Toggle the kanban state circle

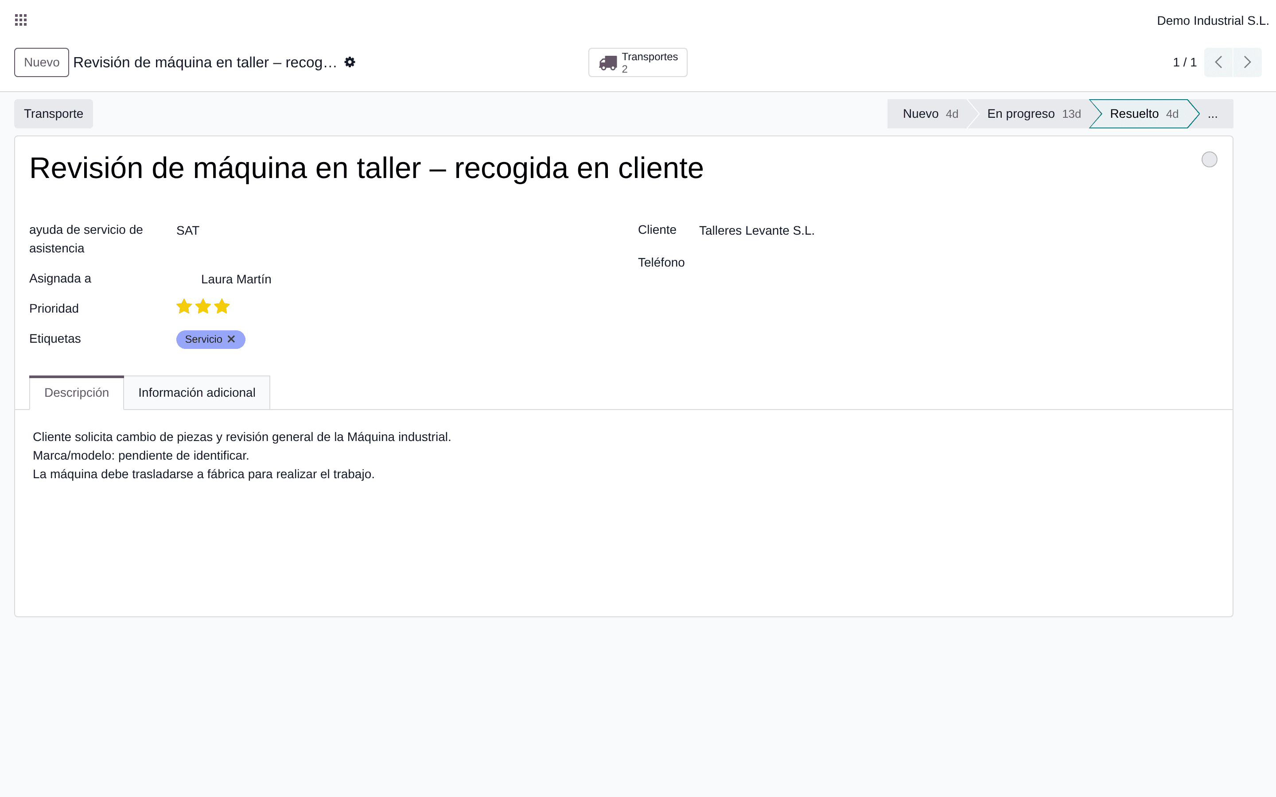(x=1209, y=159)
